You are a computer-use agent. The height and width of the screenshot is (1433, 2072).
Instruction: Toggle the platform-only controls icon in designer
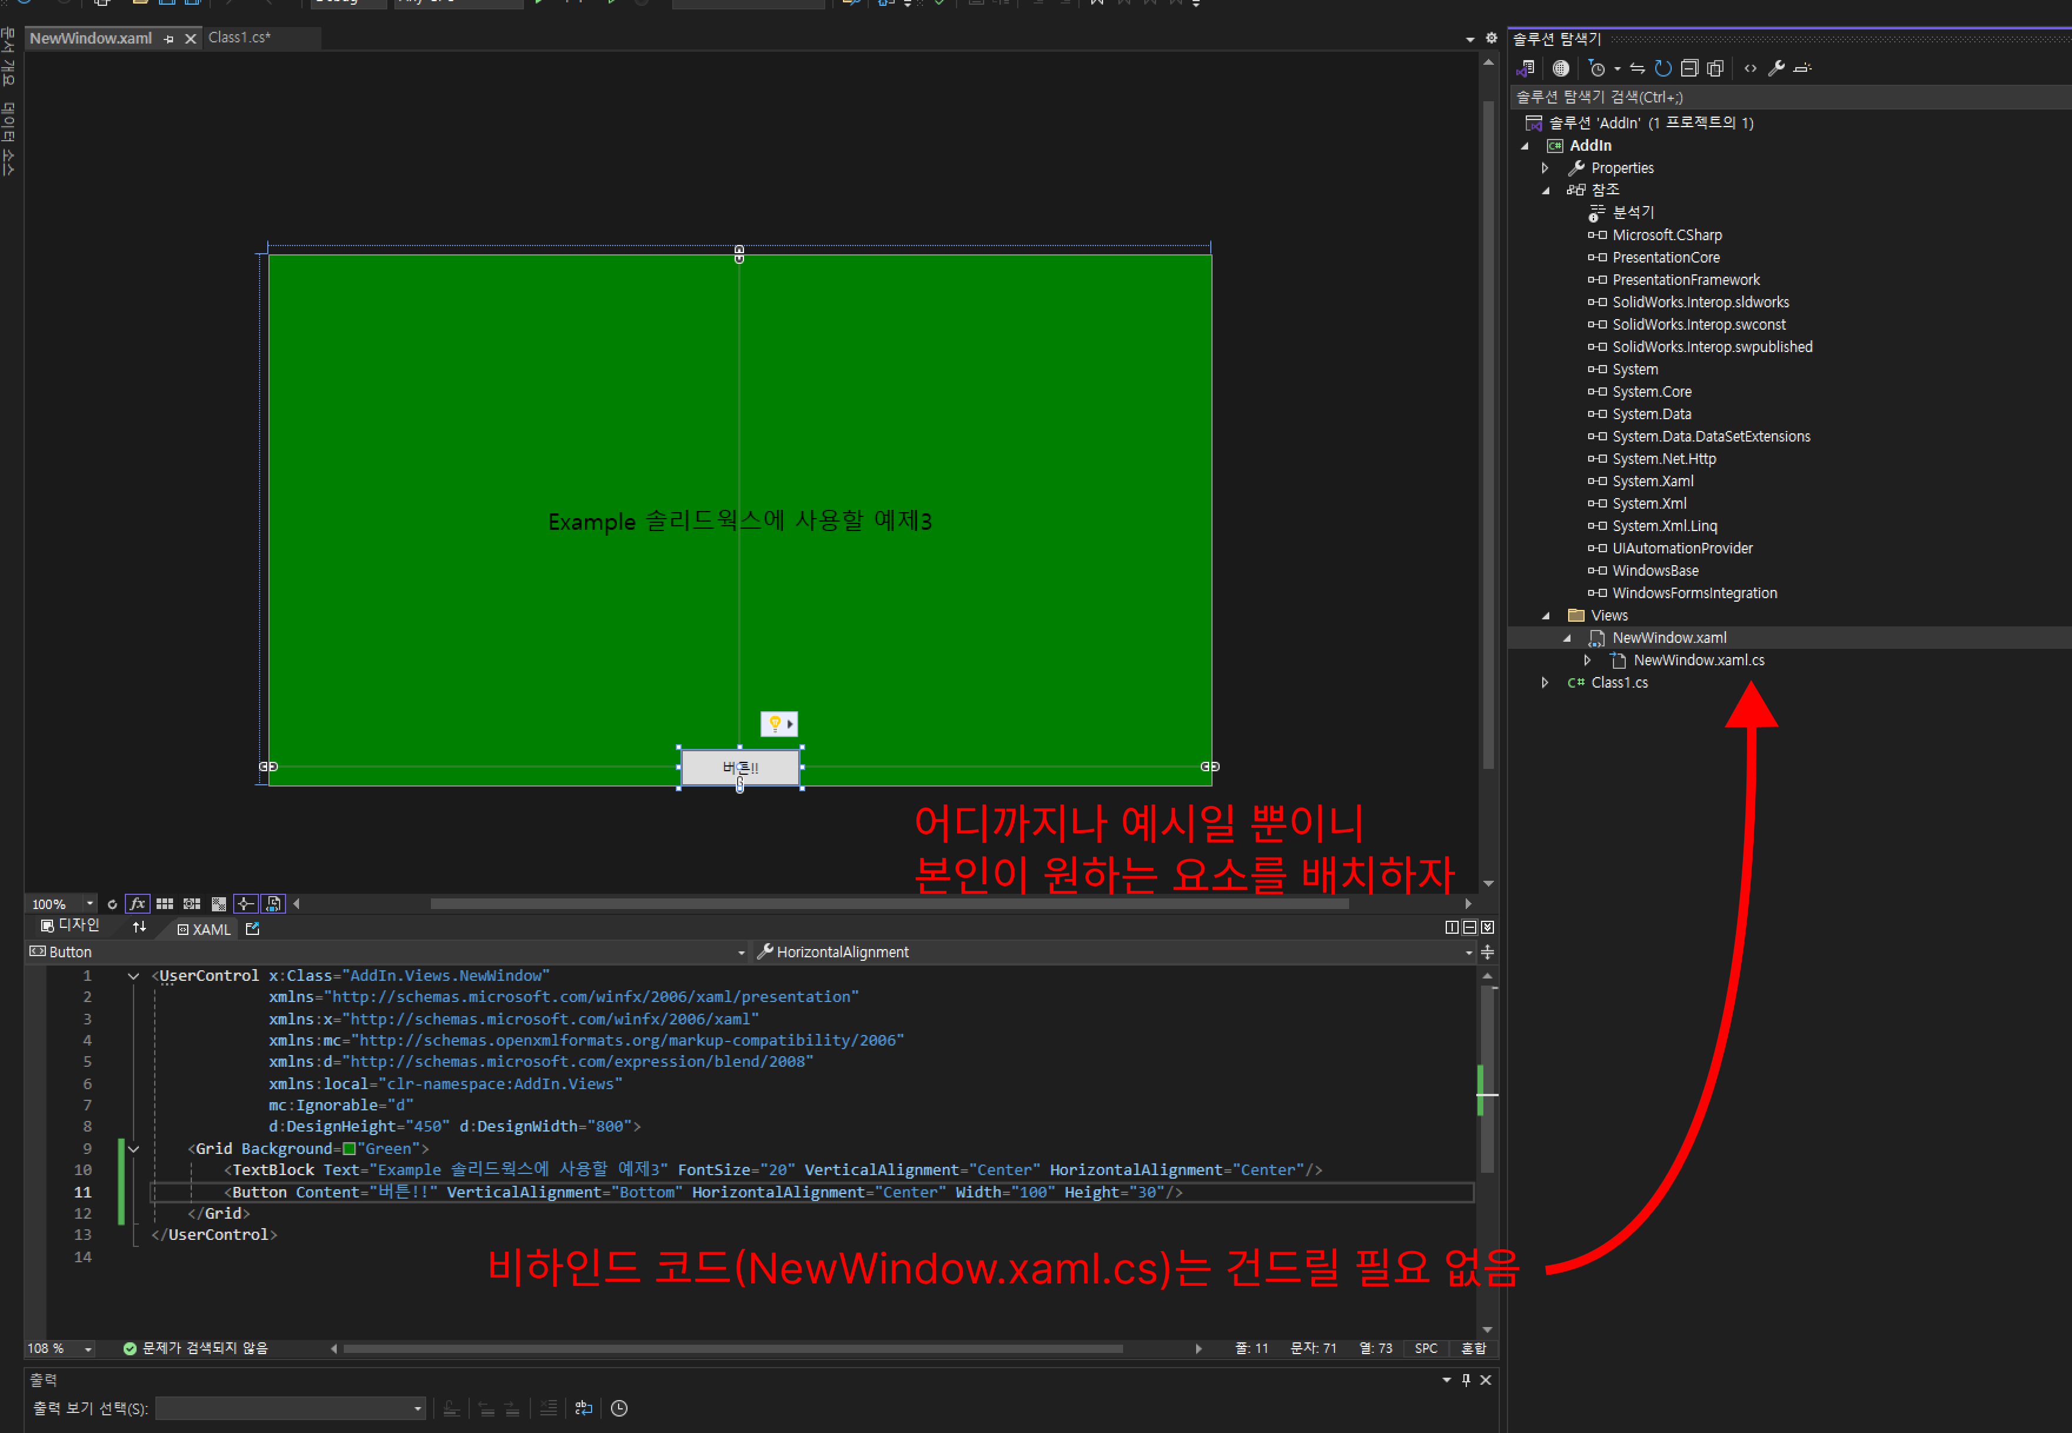pos(273,904)
